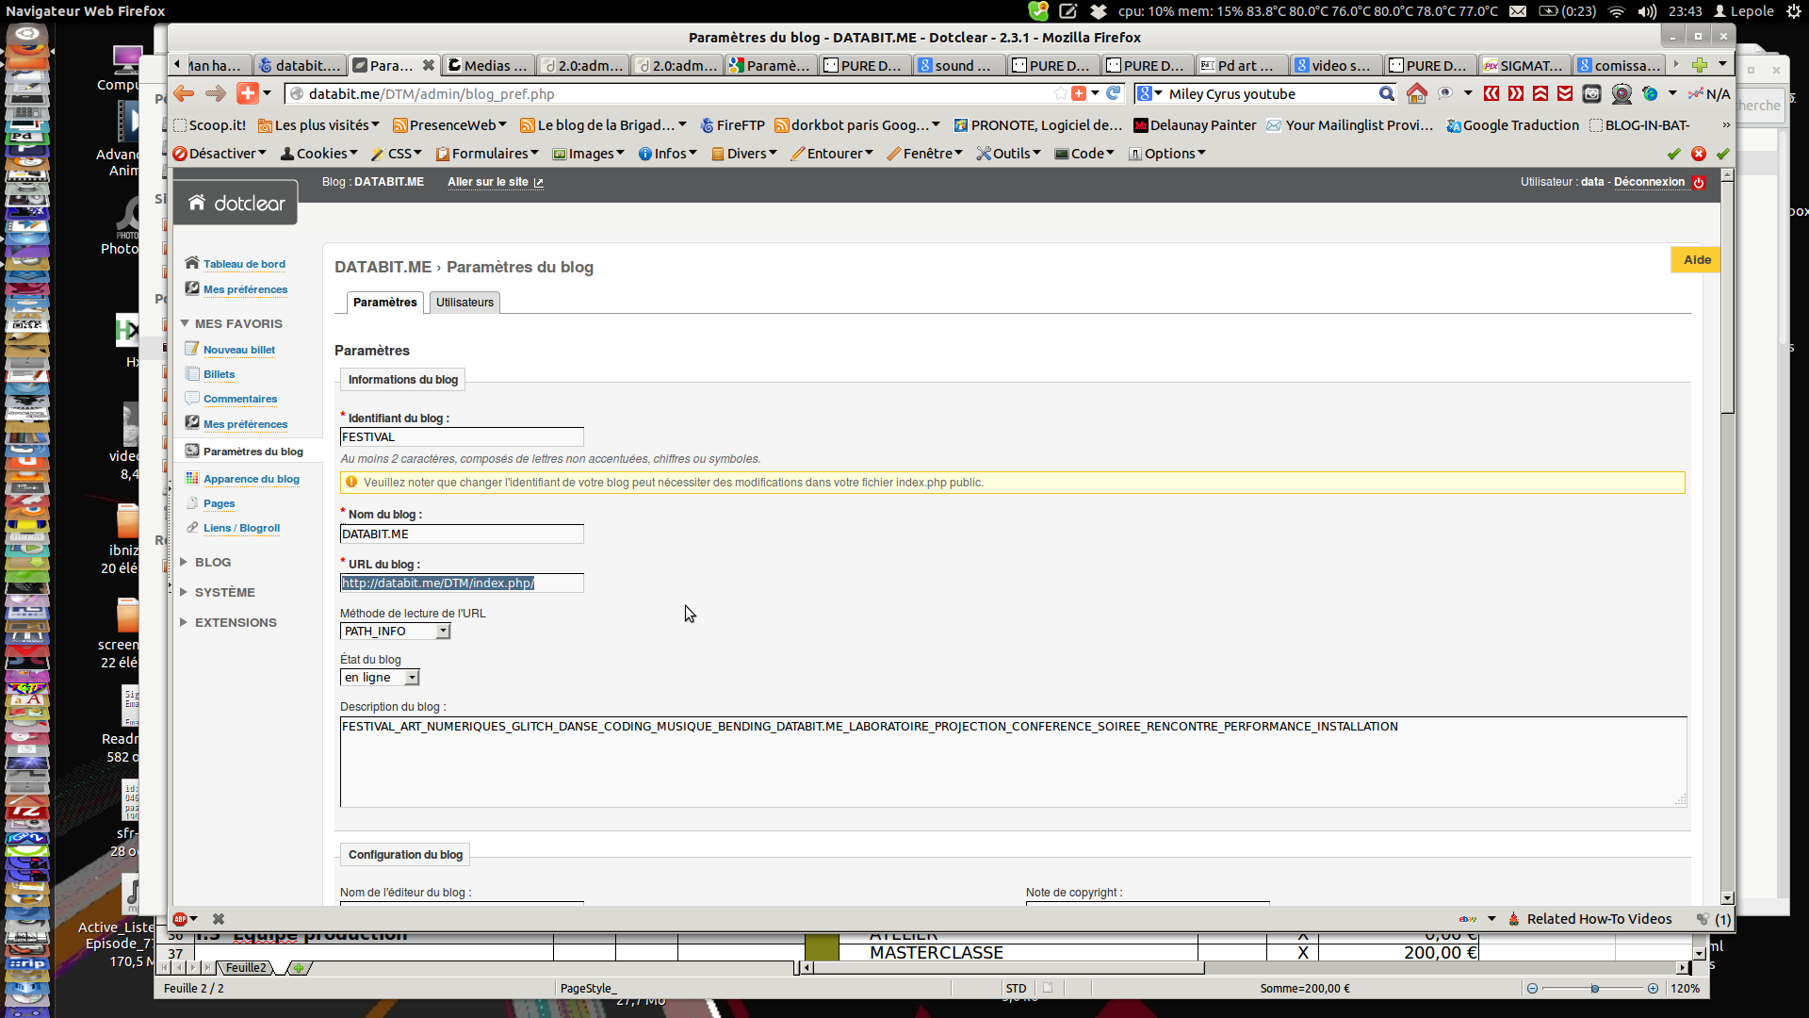Click the spreadsheet zoom slider

[x=1594, y=989]
